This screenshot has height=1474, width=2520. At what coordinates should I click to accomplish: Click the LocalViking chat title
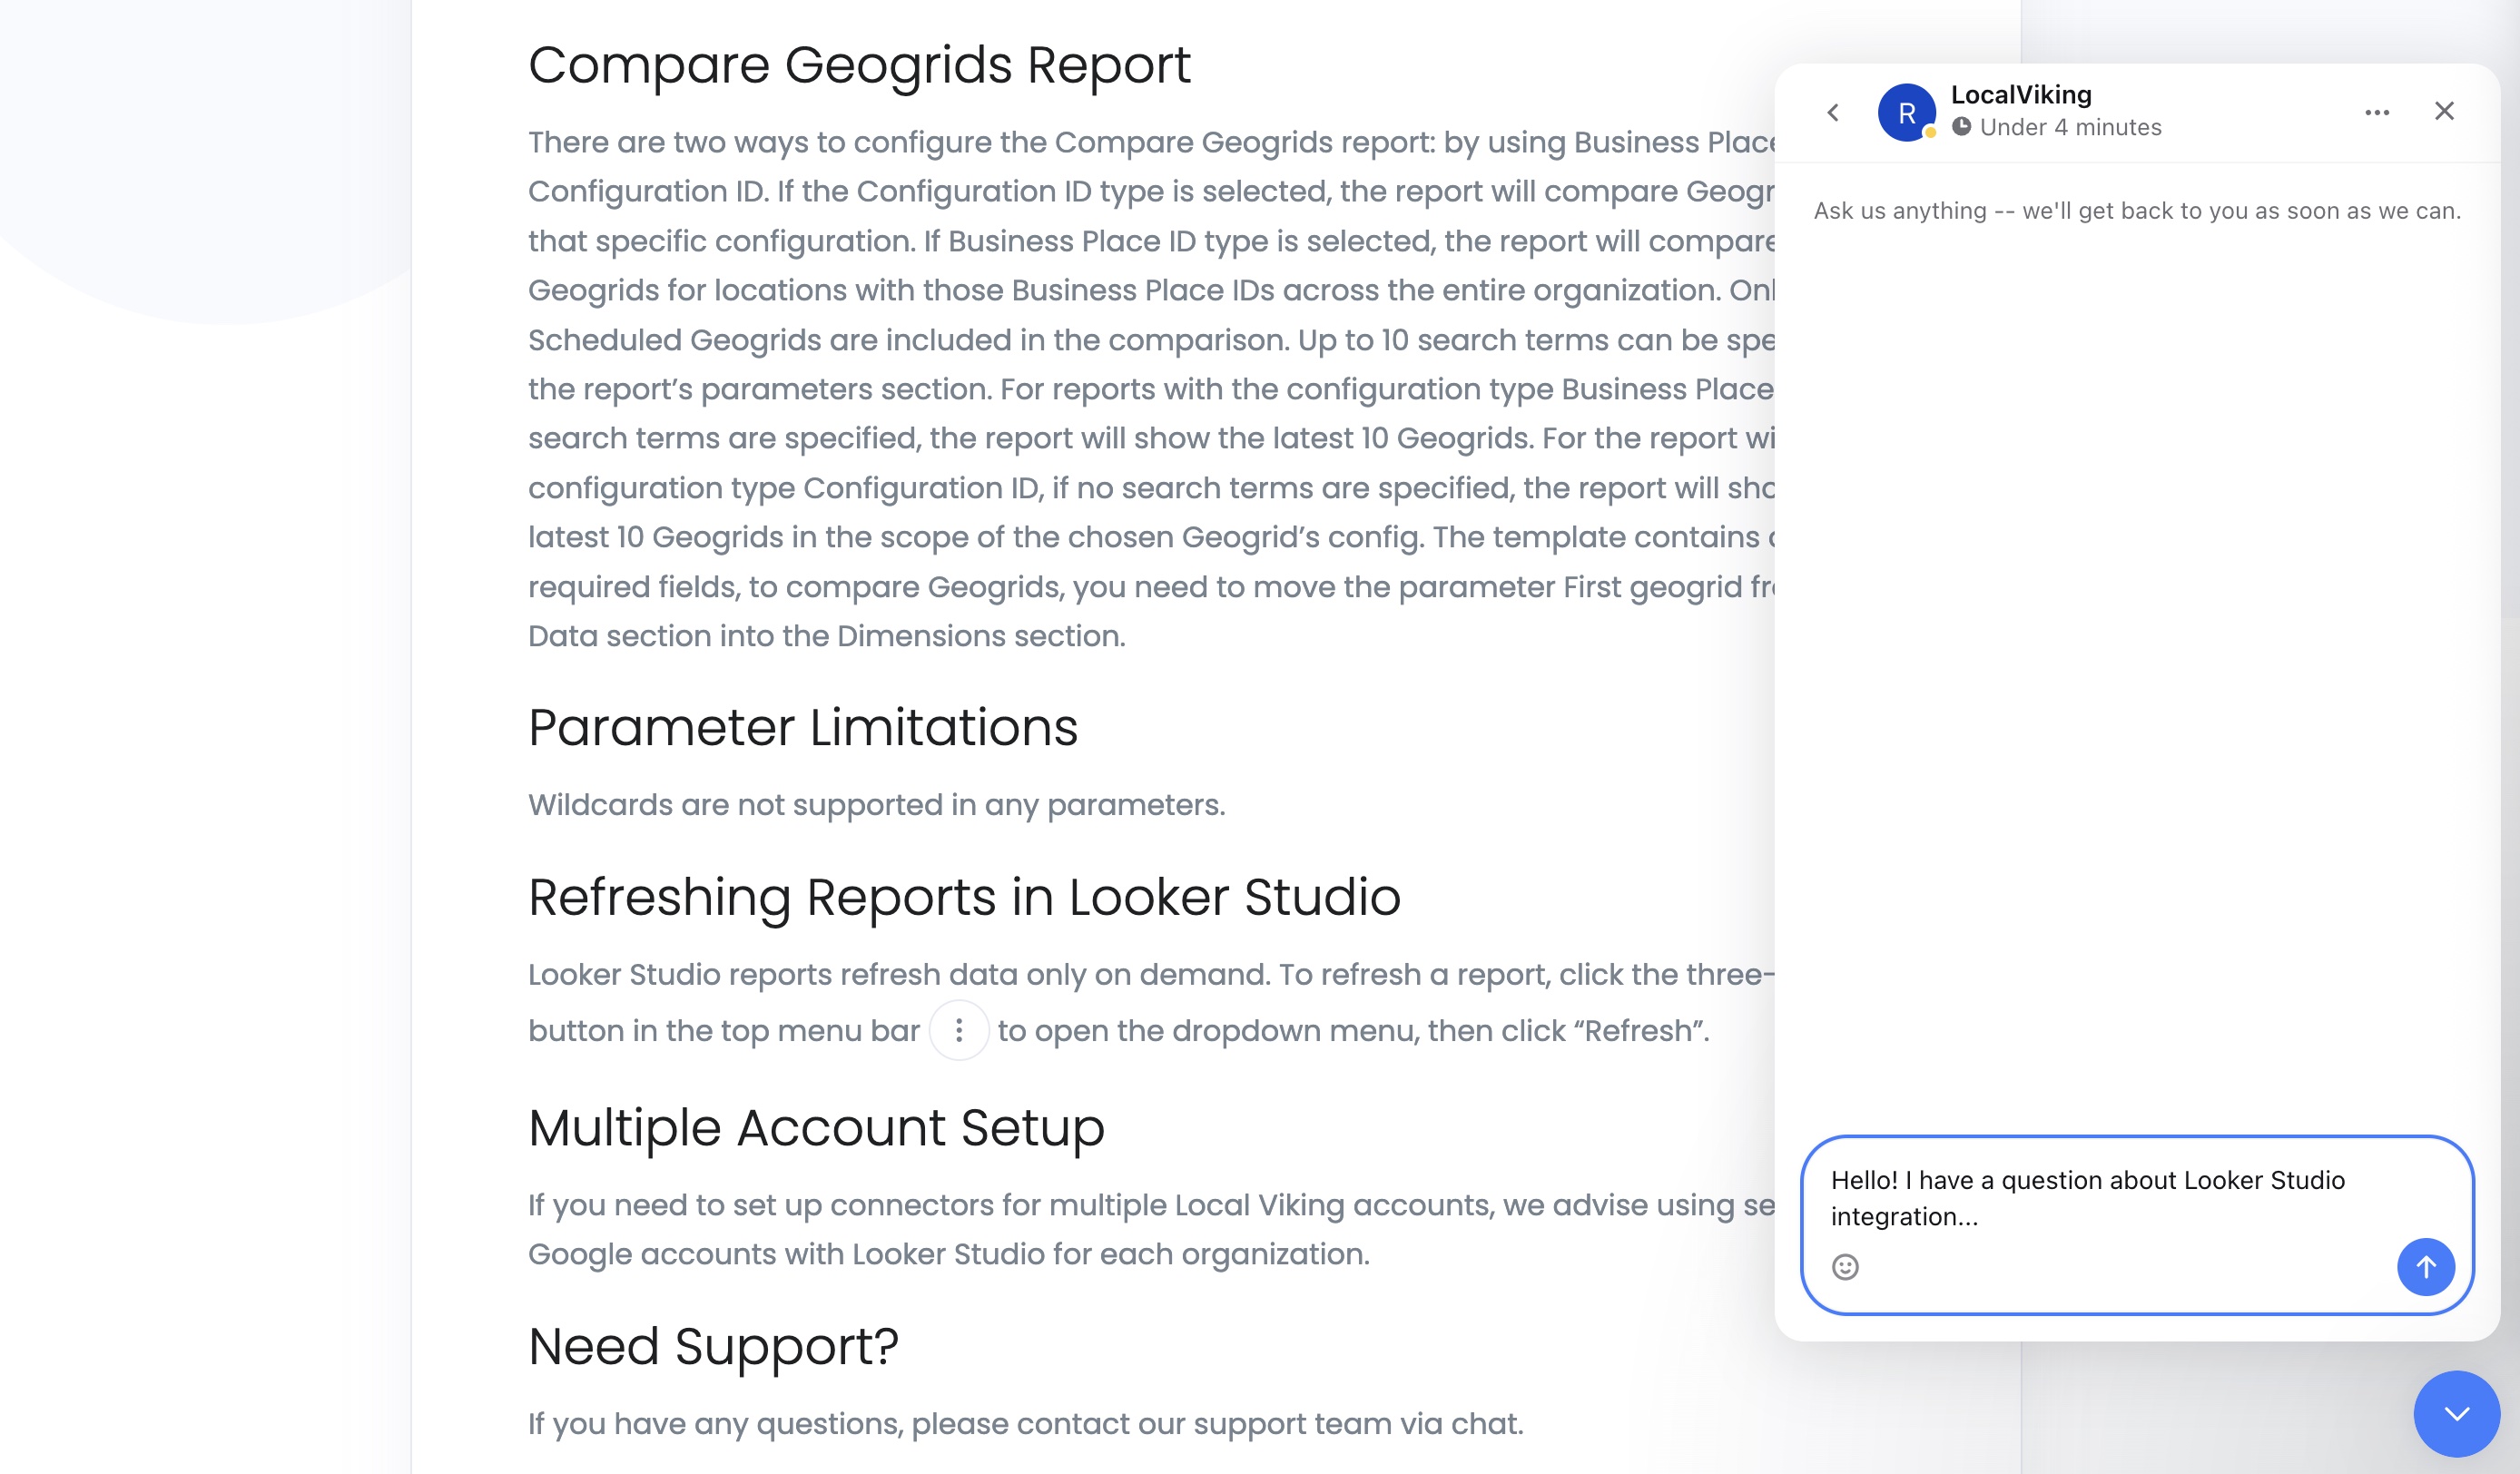coord(2021,95)
